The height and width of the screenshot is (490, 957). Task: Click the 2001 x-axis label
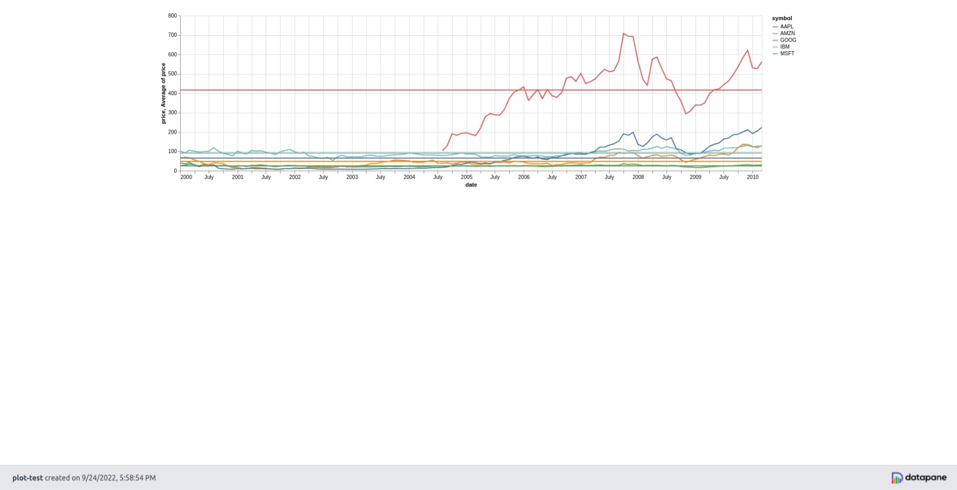[x=238, y=177]
